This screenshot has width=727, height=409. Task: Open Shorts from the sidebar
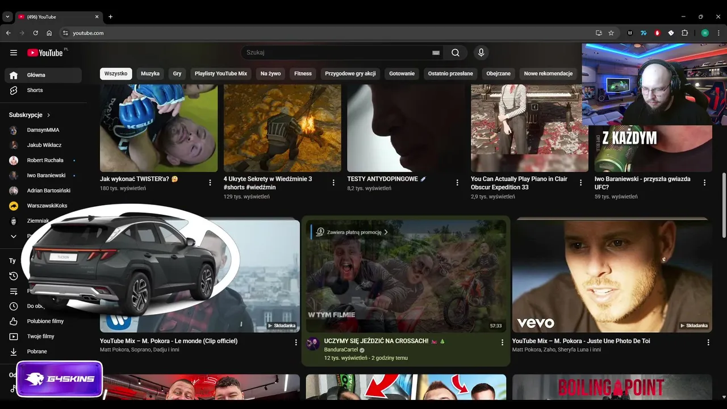pyautogui.click(x=43, y=90)
